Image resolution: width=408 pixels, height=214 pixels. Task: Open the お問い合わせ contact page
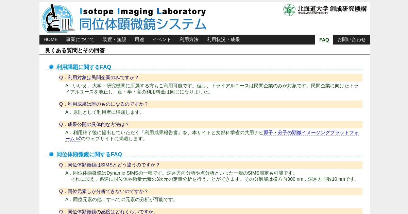(x=352, y=39)
